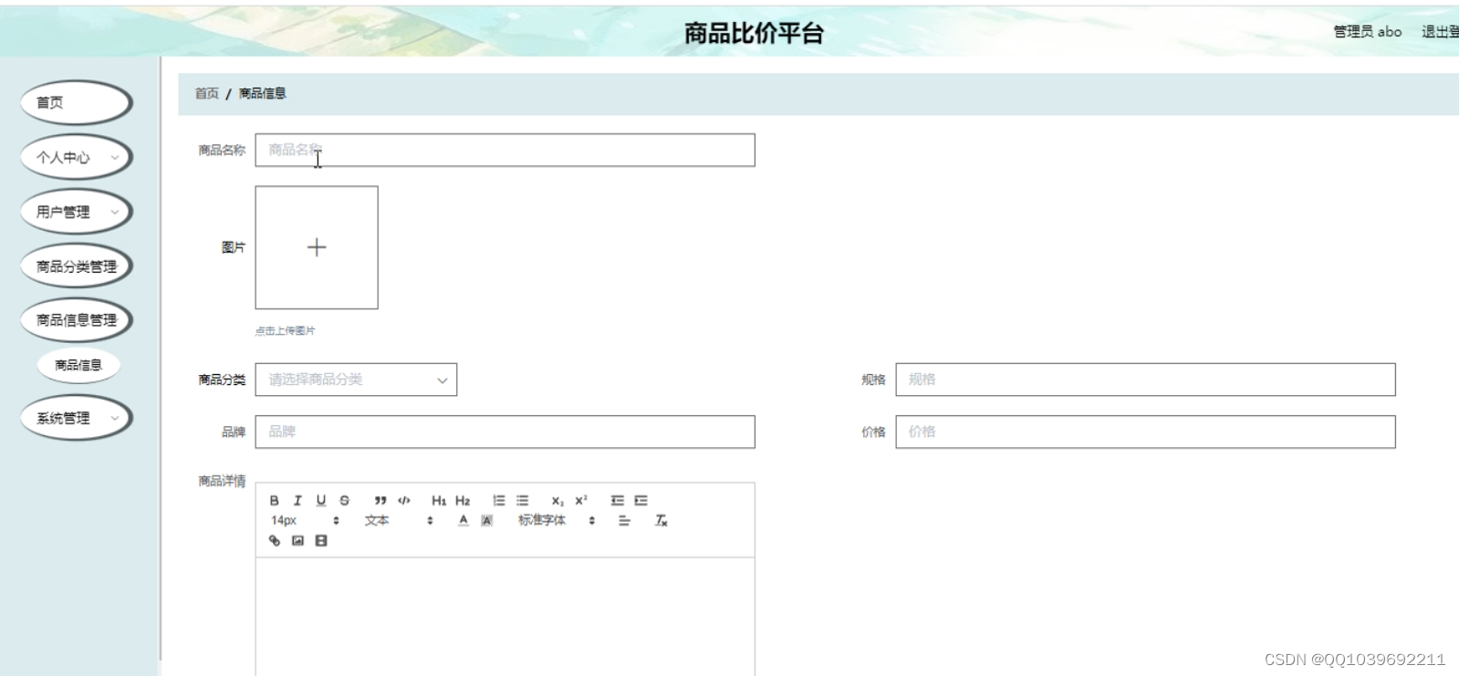The image size is (1459, 676).
Task: Toggle italic formatting in the editor
Action: pyautogui.click(x=297, y=500)
